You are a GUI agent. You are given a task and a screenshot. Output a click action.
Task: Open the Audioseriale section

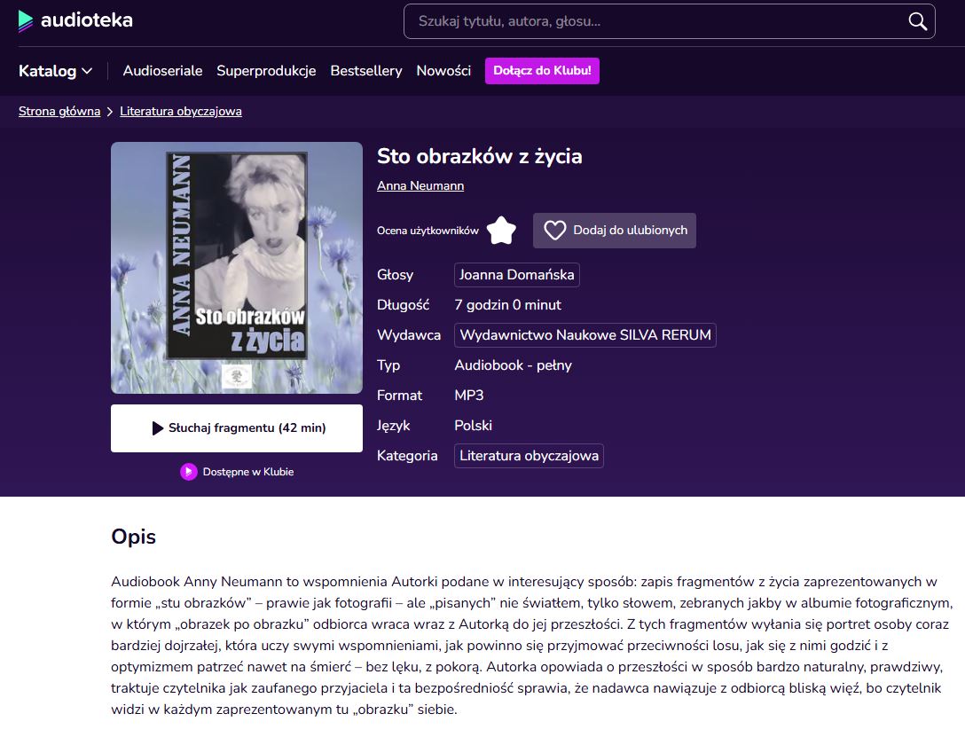(x=162, y=71)
